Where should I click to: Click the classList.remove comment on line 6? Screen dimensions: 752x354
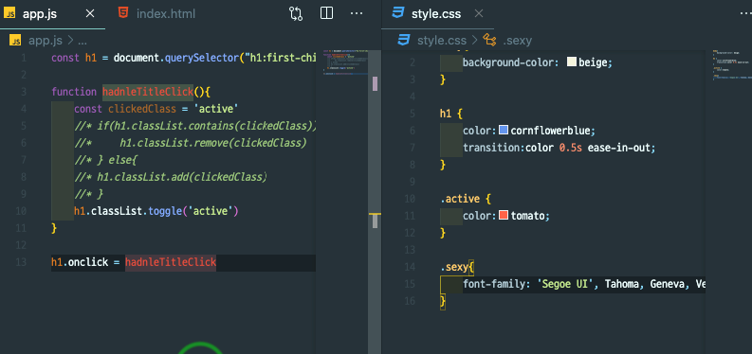pyautogui.click(x=190, y=143)
